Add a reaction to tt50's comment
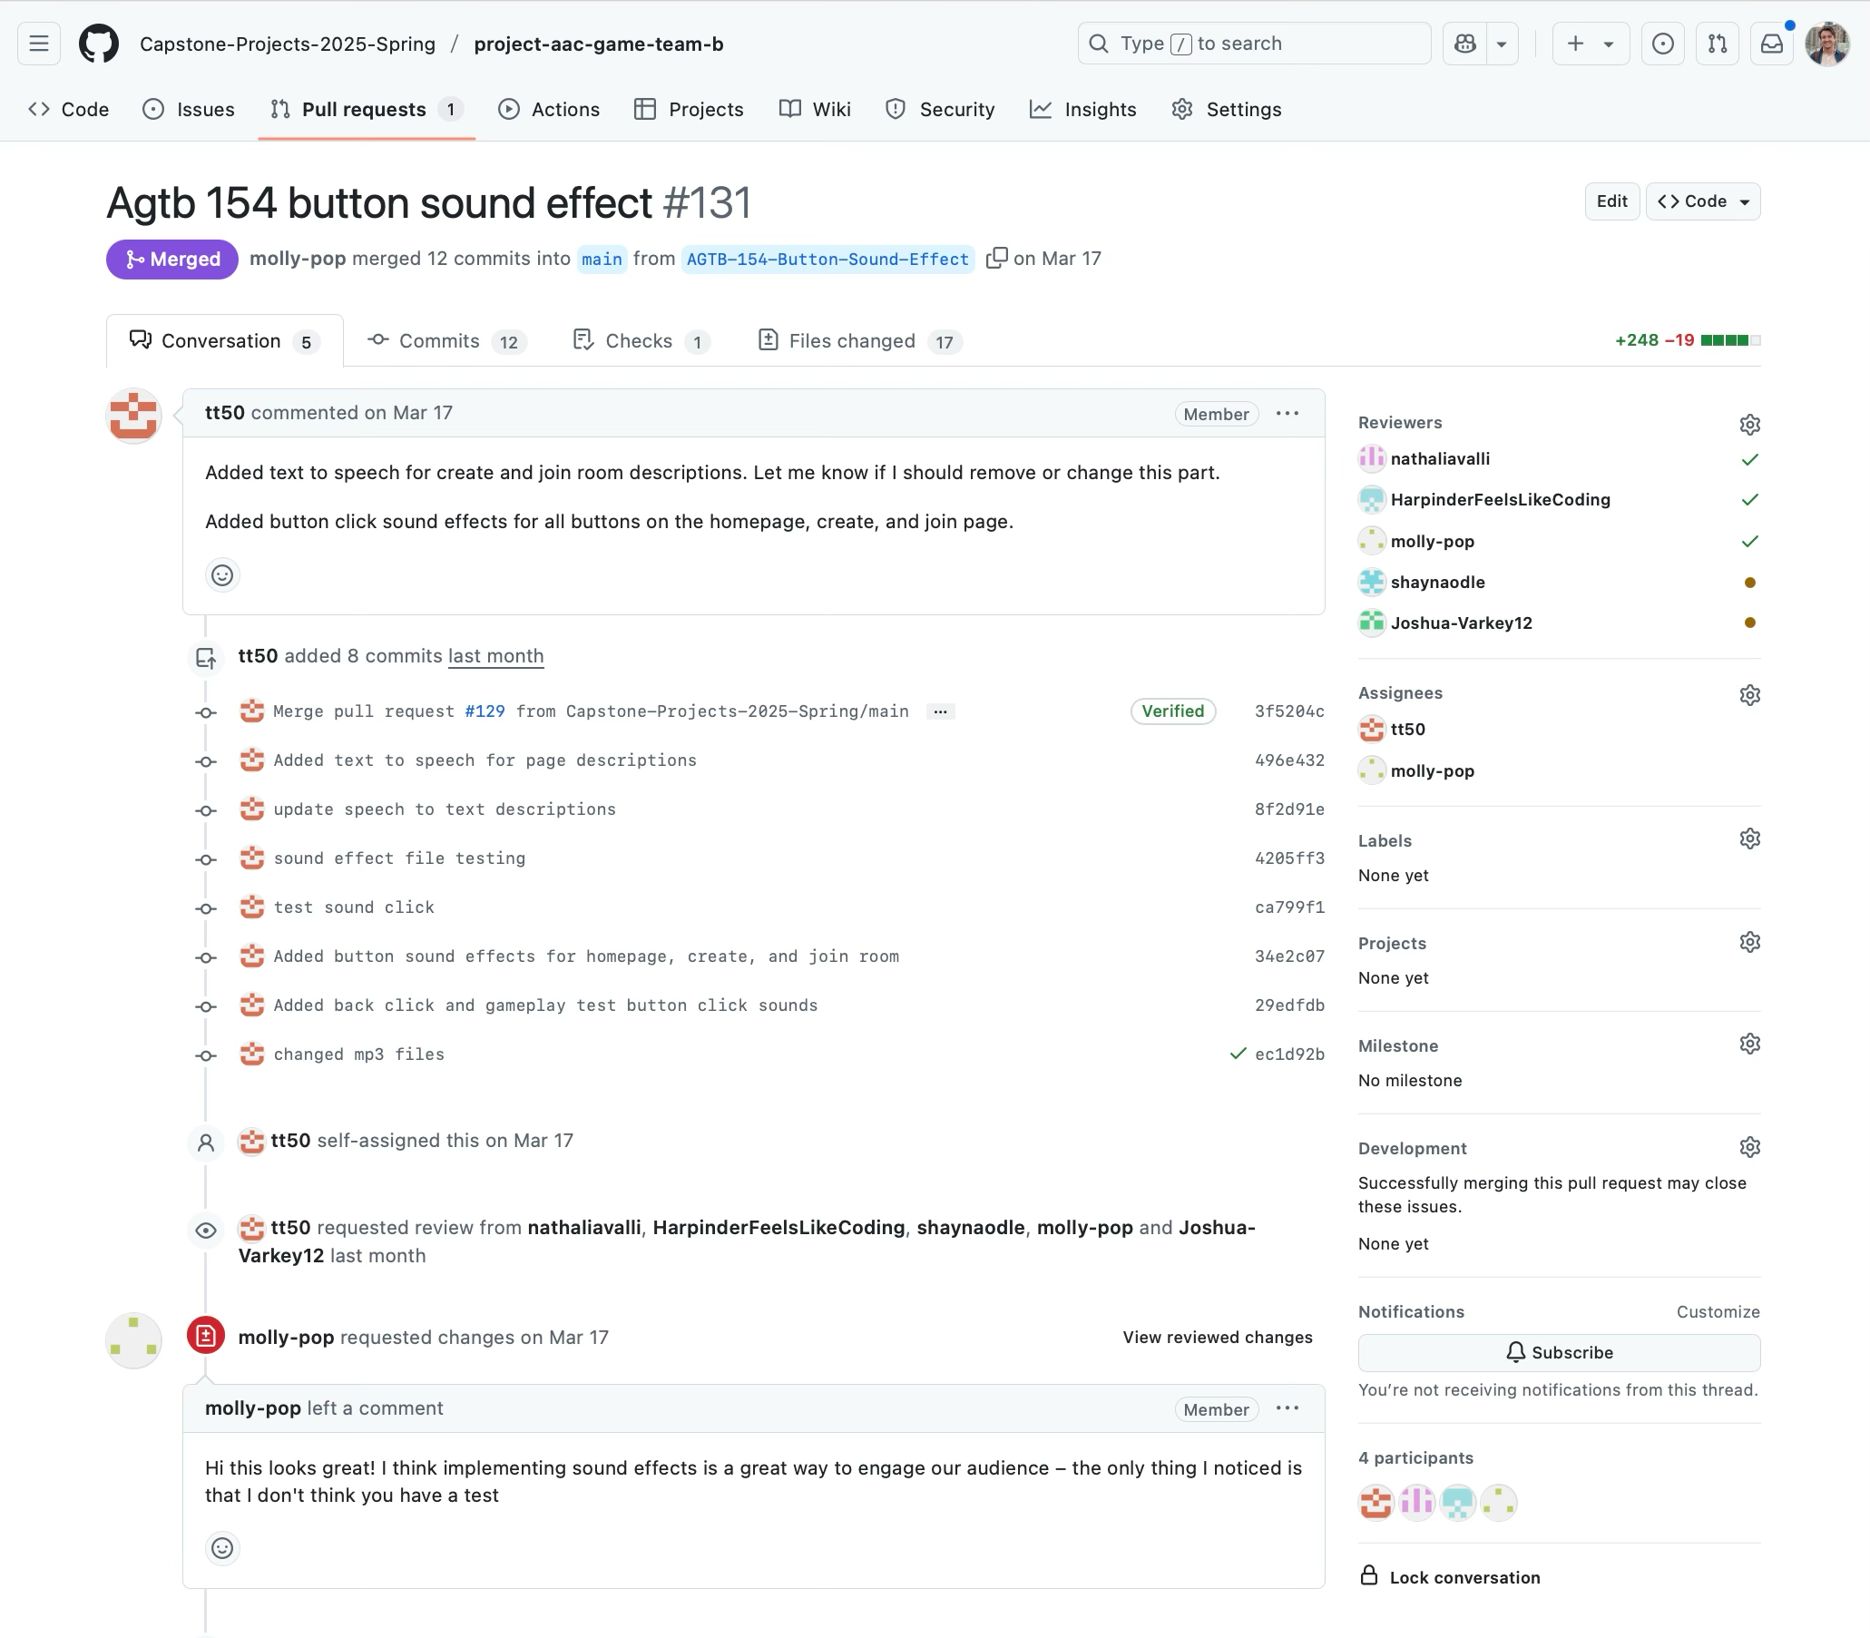The height and width of the screenshot is (1638, 1870). tap(222, 575)
